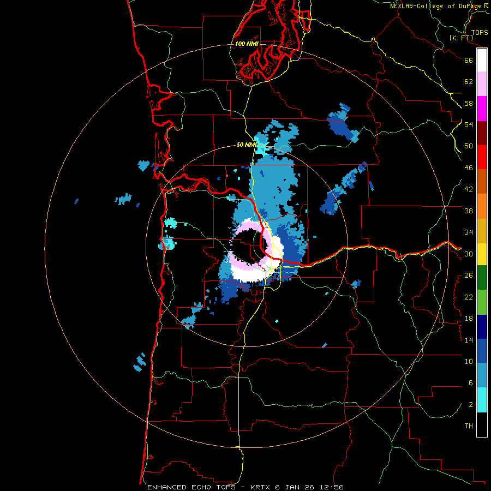This screenshot has width=491, height=491.
Task: Click the '12:56' timestamp text
Action: click(x=332, y=487)
